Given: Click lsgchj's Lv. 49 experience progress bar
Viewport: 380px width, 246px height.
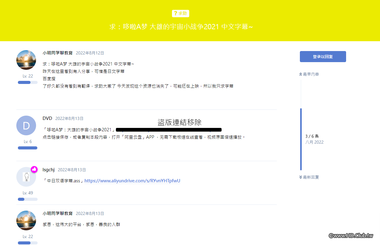Looking at the screenshot, I should pos(27,199).
